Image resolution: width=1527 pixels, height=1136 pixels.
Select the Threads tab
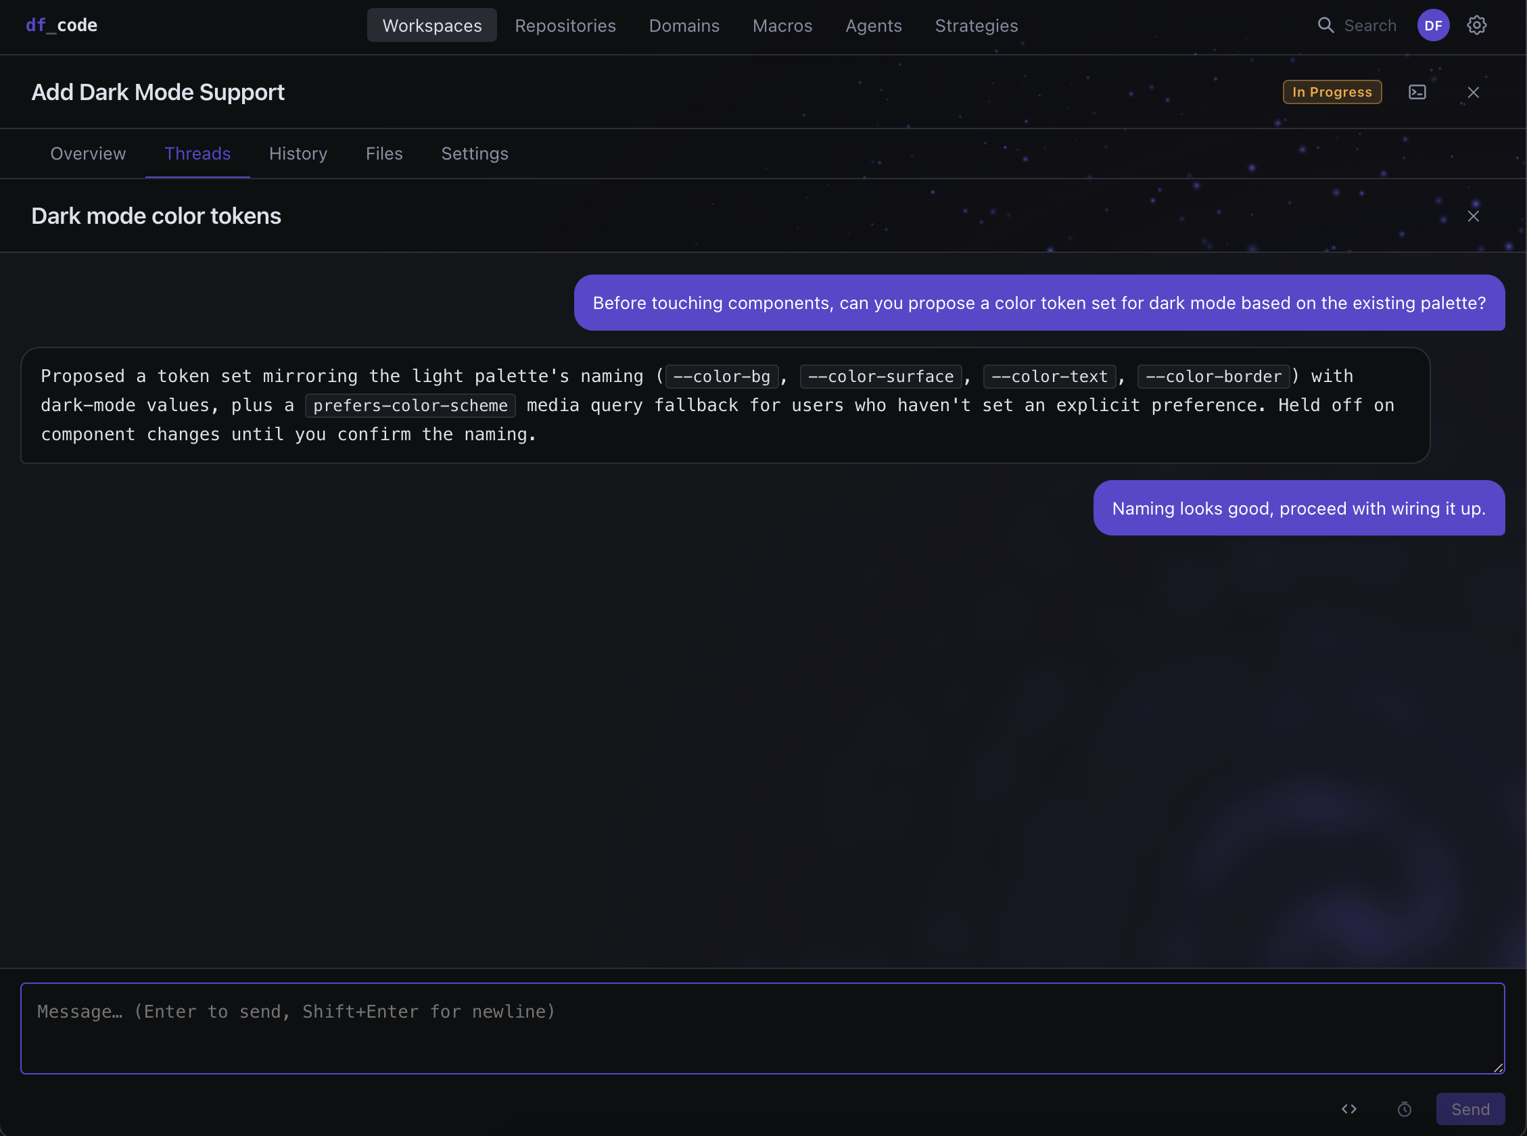197,153
